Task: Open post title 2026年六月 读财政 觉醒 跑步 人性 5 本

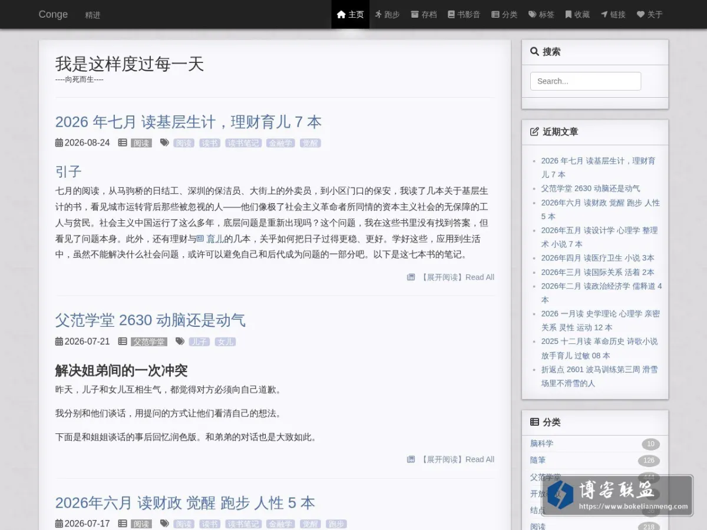Action: [x=185, y=503]
